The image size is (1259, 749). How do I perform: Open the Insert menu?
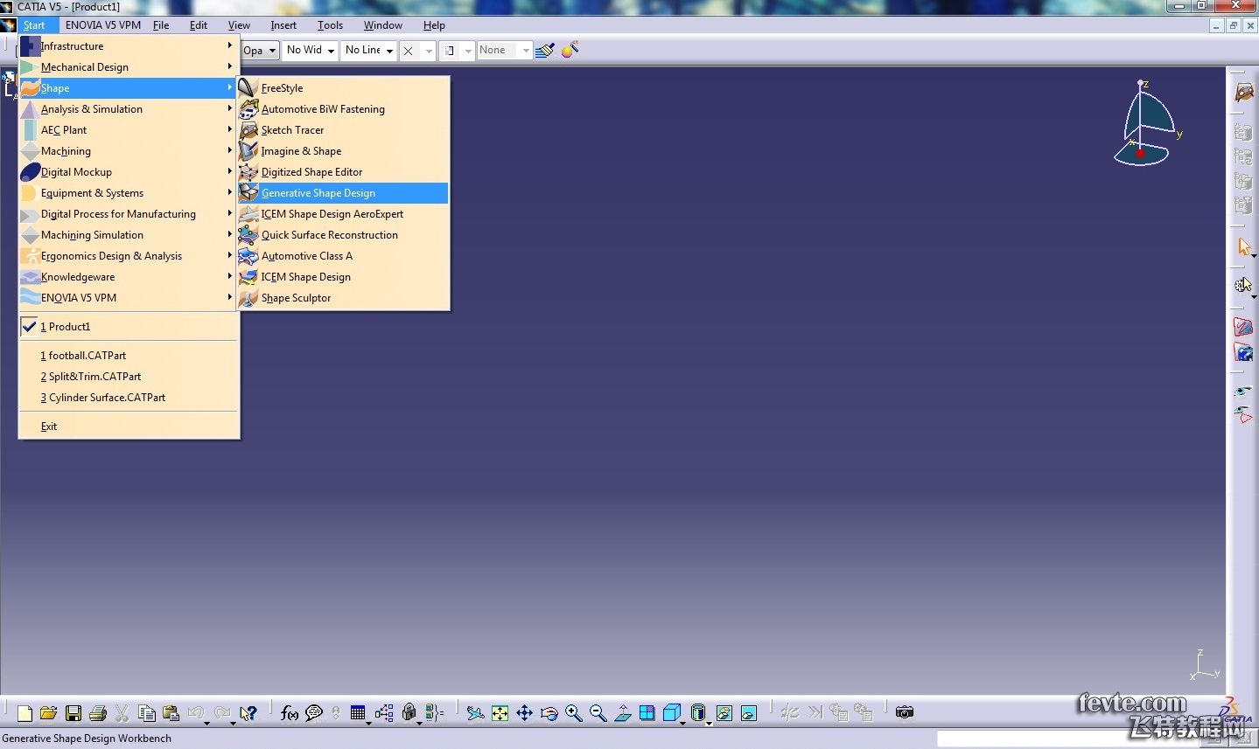(283, 25)
